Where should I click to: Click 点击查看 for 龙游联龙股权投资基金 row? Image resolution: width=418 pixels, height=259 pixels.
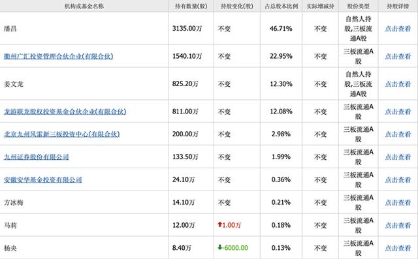(398, 112)
